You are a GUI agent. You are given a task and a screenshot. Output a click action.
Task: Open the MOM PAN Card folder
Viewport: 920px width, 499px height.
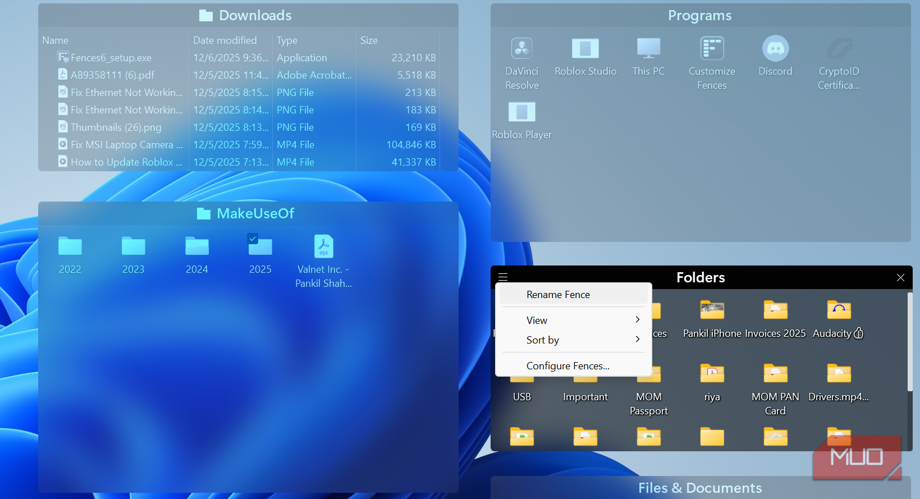[775, 389]
